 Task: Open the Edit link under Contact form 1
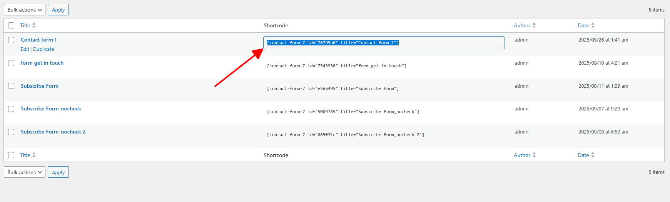point(25,49)
